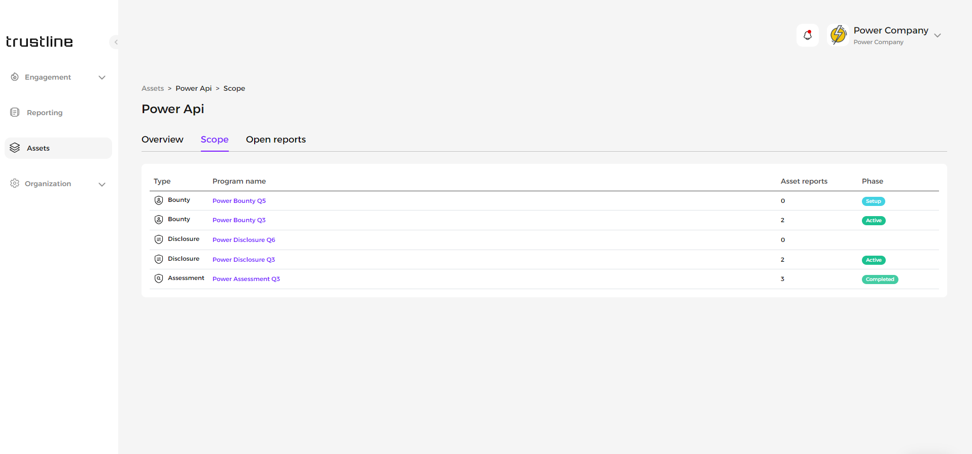Viewport: 972px width, 454px height.
Task: Switch to the Open reports tab
Action: point(275,139)
